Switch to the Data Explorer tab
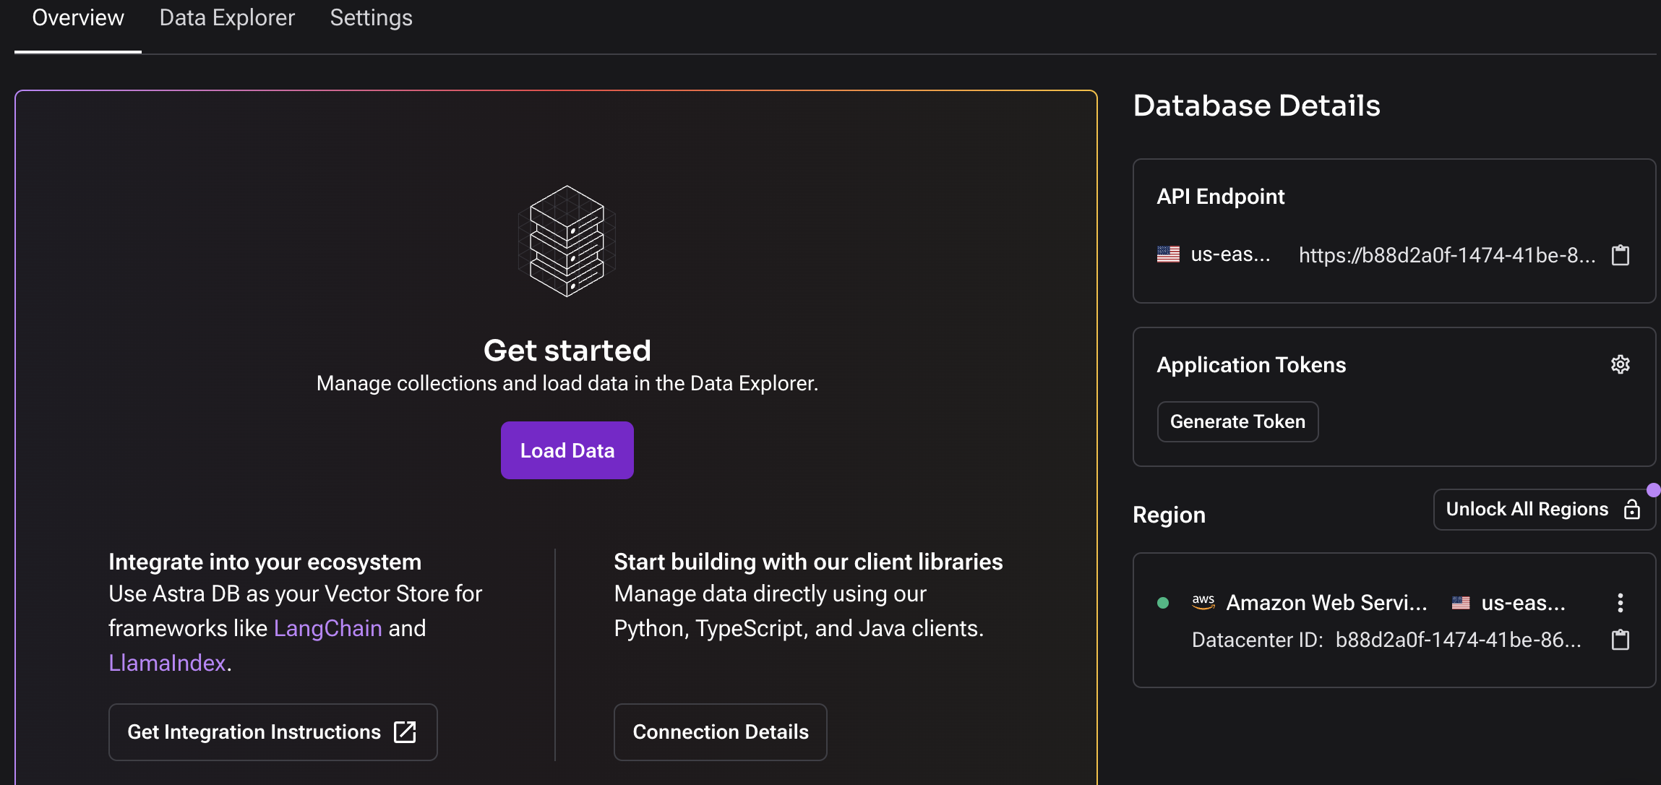1661x785 pixels. 227,17
